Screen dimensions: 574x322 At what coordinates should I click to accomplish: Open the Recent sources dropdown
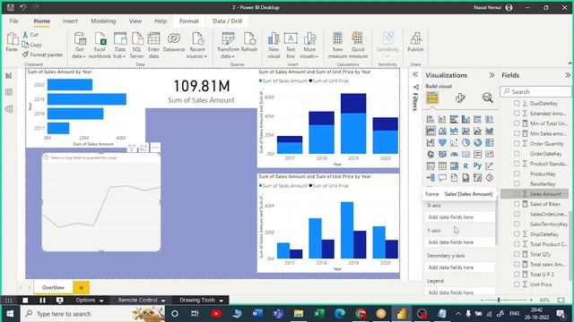pos(197,53)
